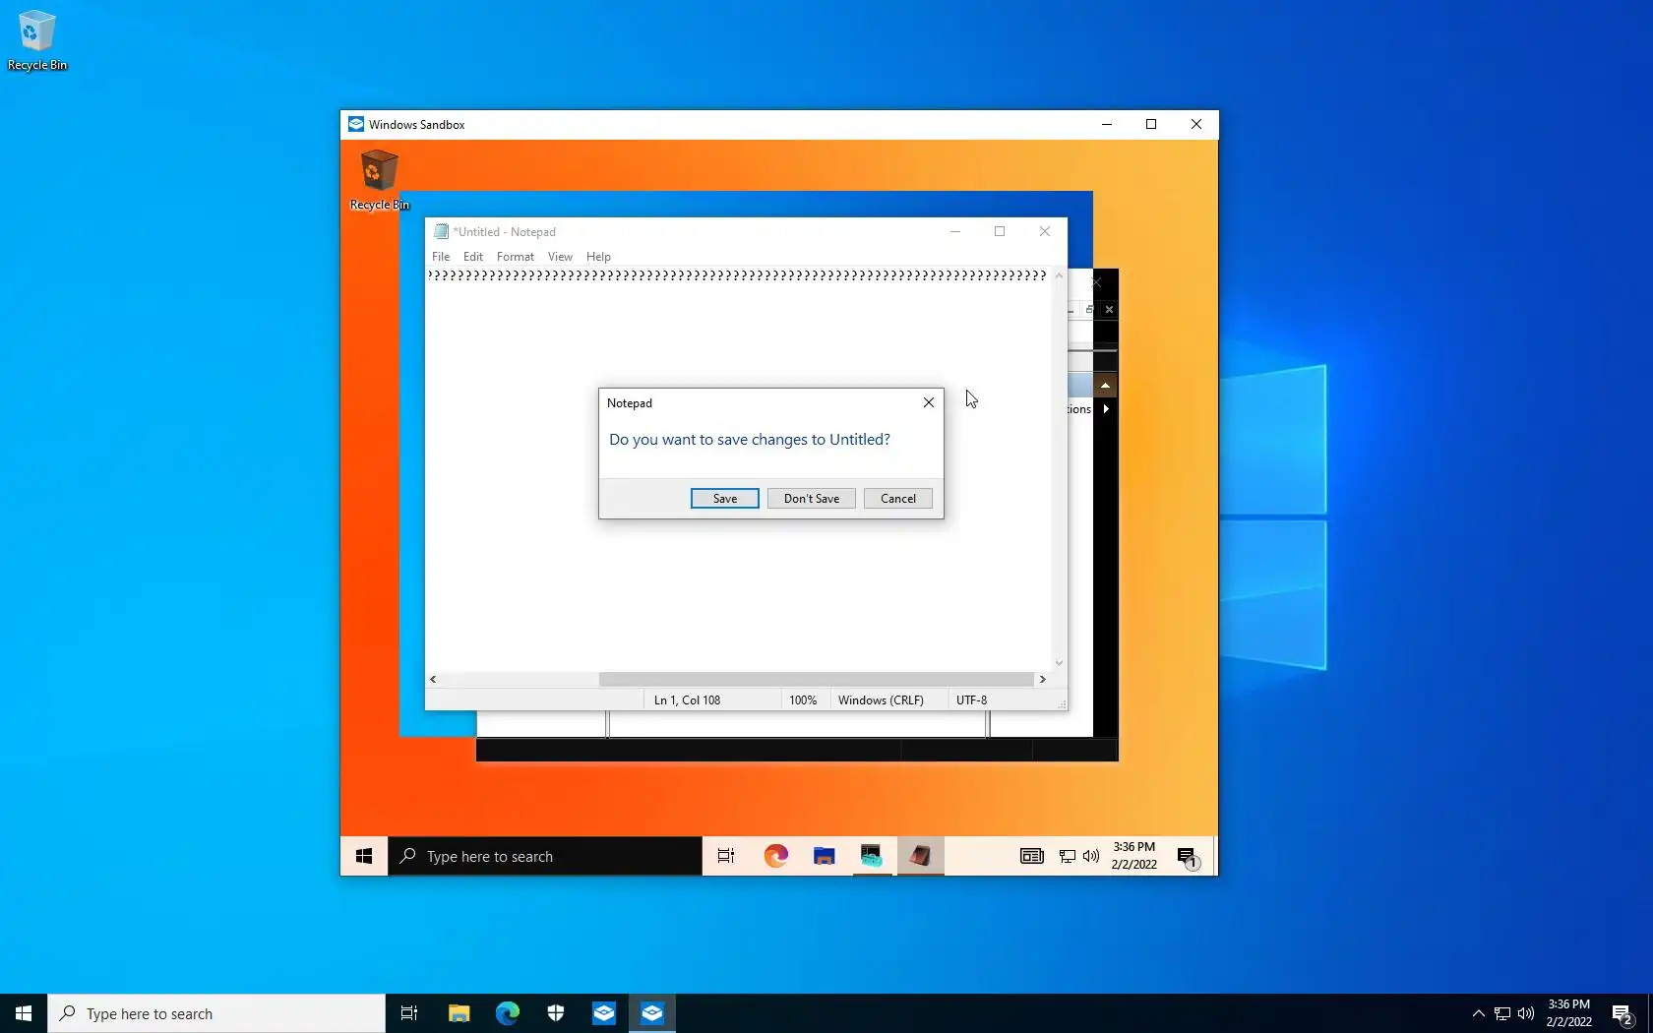Viewport: 1653px width, 1033px height.
Task: Open the host clock showing 3:36 PM
Action: click(x=1568, y=1013)
